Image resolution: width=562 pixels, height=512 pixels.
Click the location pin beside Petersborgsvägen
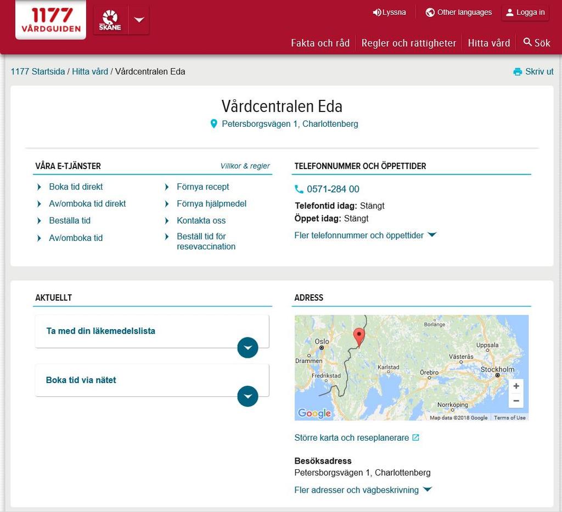pyautogui.click(x=213, y=124)
